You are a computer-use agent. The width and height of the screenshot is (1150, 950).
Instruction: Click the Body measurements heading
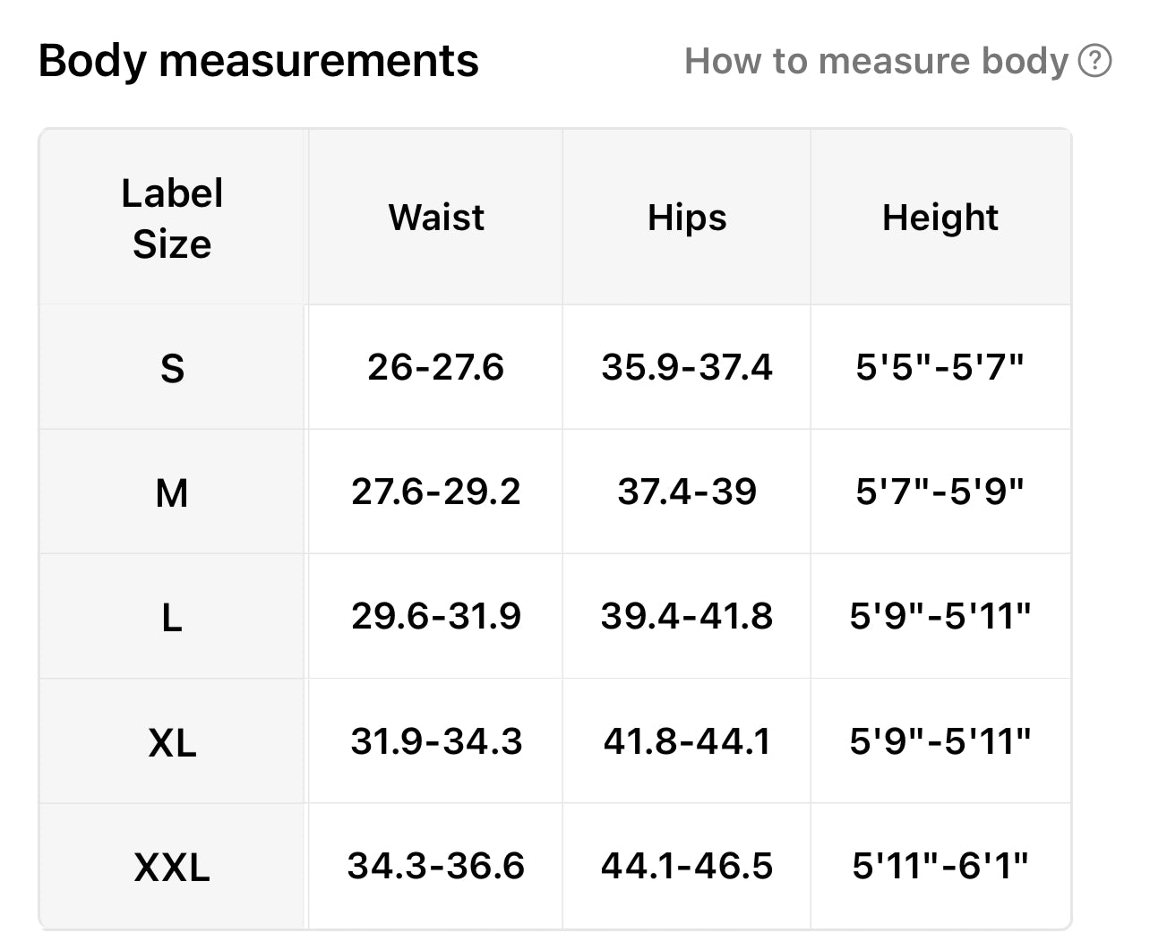pos(259,61)
